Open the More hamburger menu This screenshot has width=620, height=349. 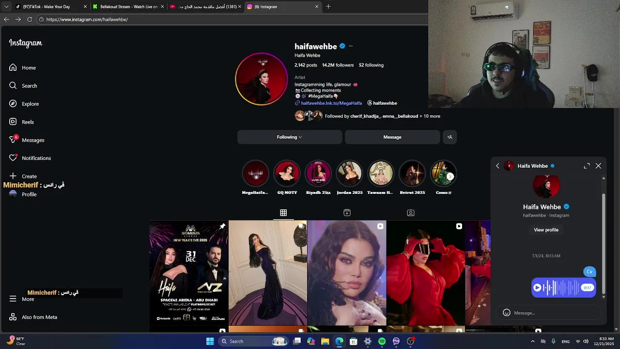[x=13, y=299]
